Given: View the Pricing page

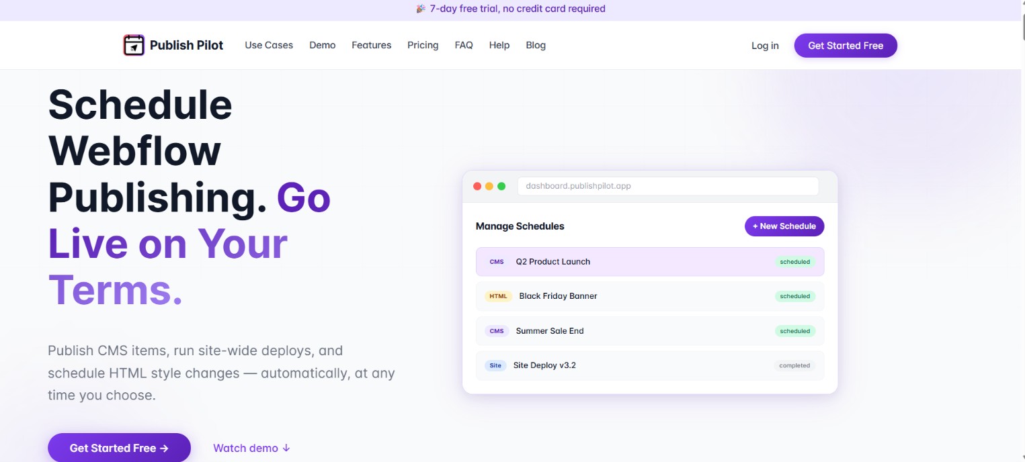Looking at the screenshot, I should 423,45.
